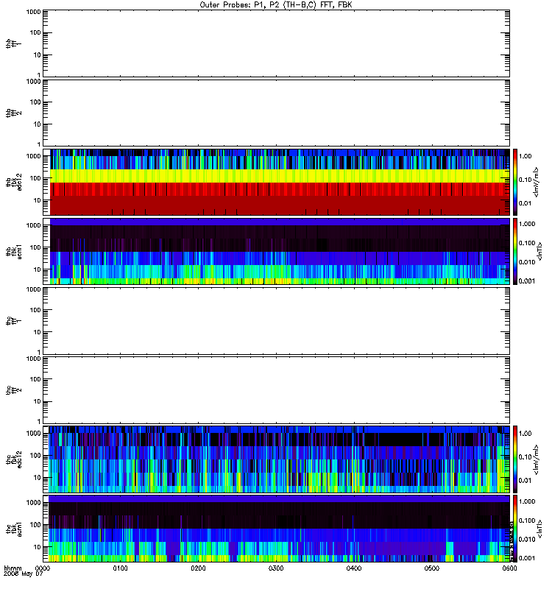Click the thb fbk scm1 color bar
The image size is (552, 589).
click(x=515, y=251)
